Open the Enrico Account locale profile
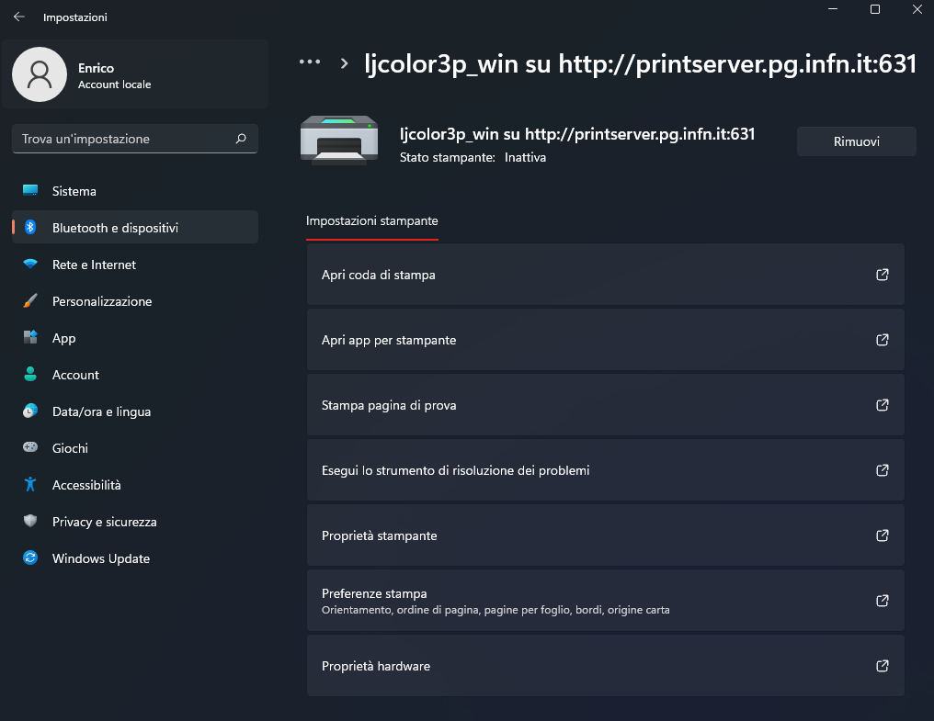Viewport: 934px width, 721px height. (134, 74)
